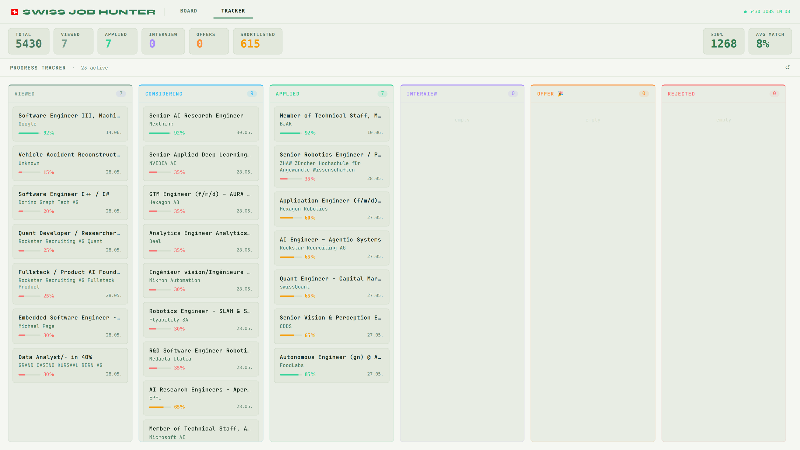Open the Senior Vision & Perception card

pos(332,326)
